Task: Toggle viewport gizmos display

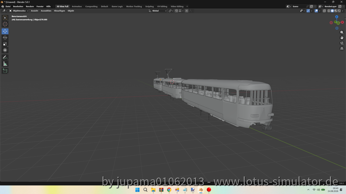Action: click(x=308, y=11)
